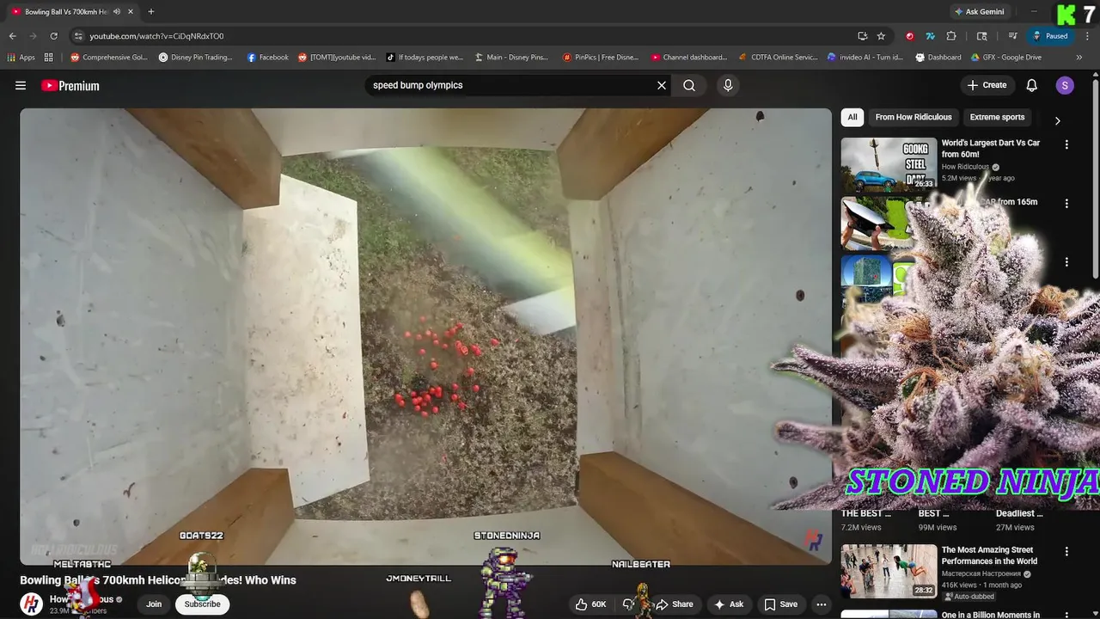Start voice search with microphone
Image resolution: width=1100 pixels, height=619 pixels.
(728, 85)
